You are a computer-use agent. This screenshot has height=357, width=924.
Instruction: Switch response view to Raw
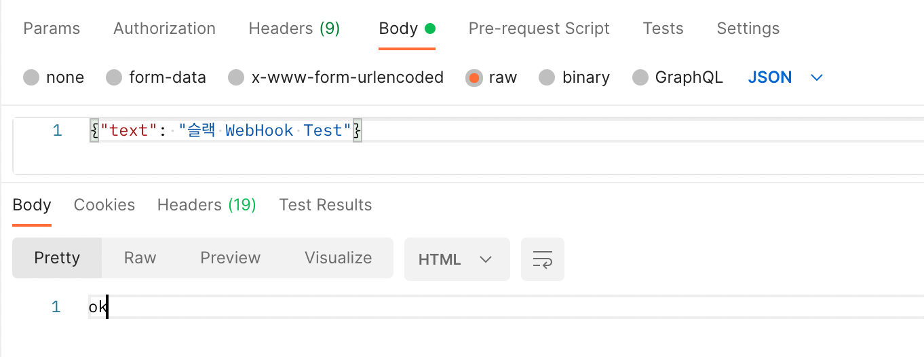[140, 258]
